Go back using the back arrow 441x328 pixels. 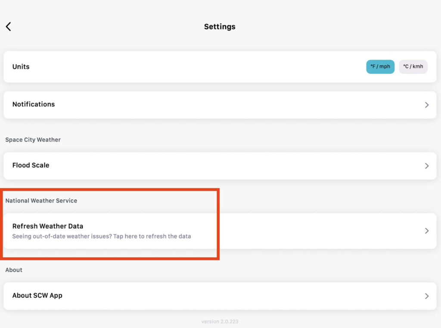[9, 27]
